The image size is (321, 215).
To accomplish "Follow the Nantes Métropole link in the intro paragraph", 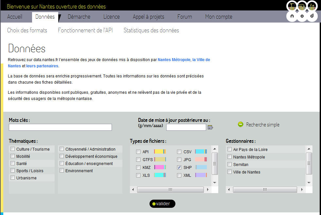I will click(x=174, y=60).
